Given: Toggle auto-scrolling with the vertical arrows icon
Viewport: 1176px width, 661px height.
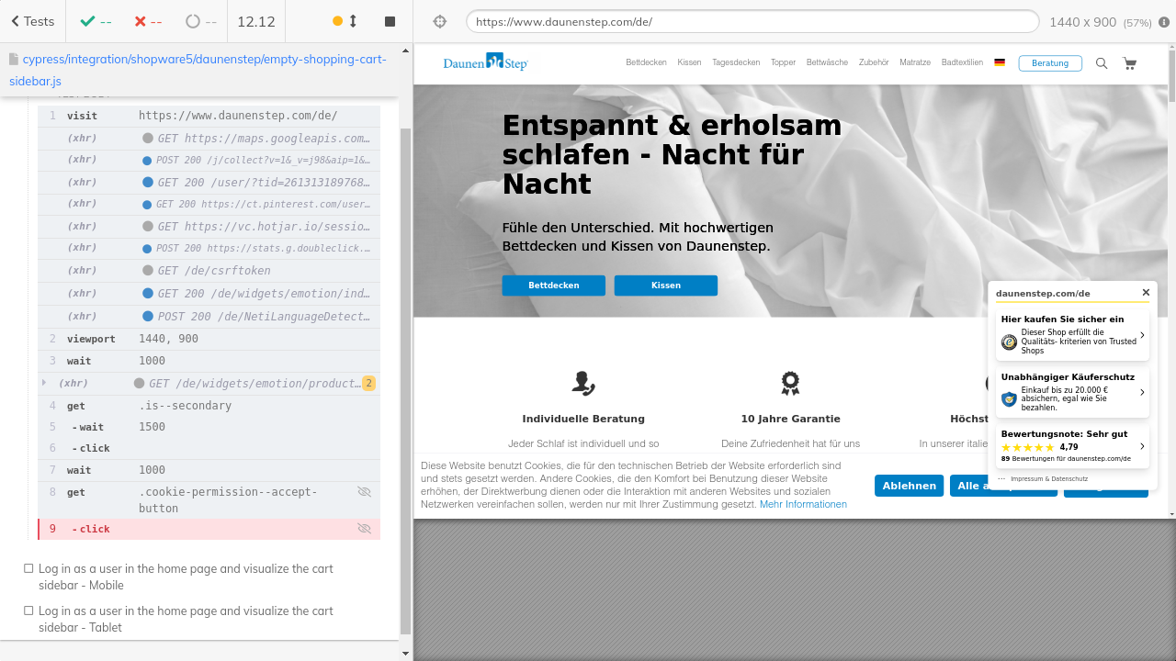Looking at the screenshot, I should click(352, 21).
